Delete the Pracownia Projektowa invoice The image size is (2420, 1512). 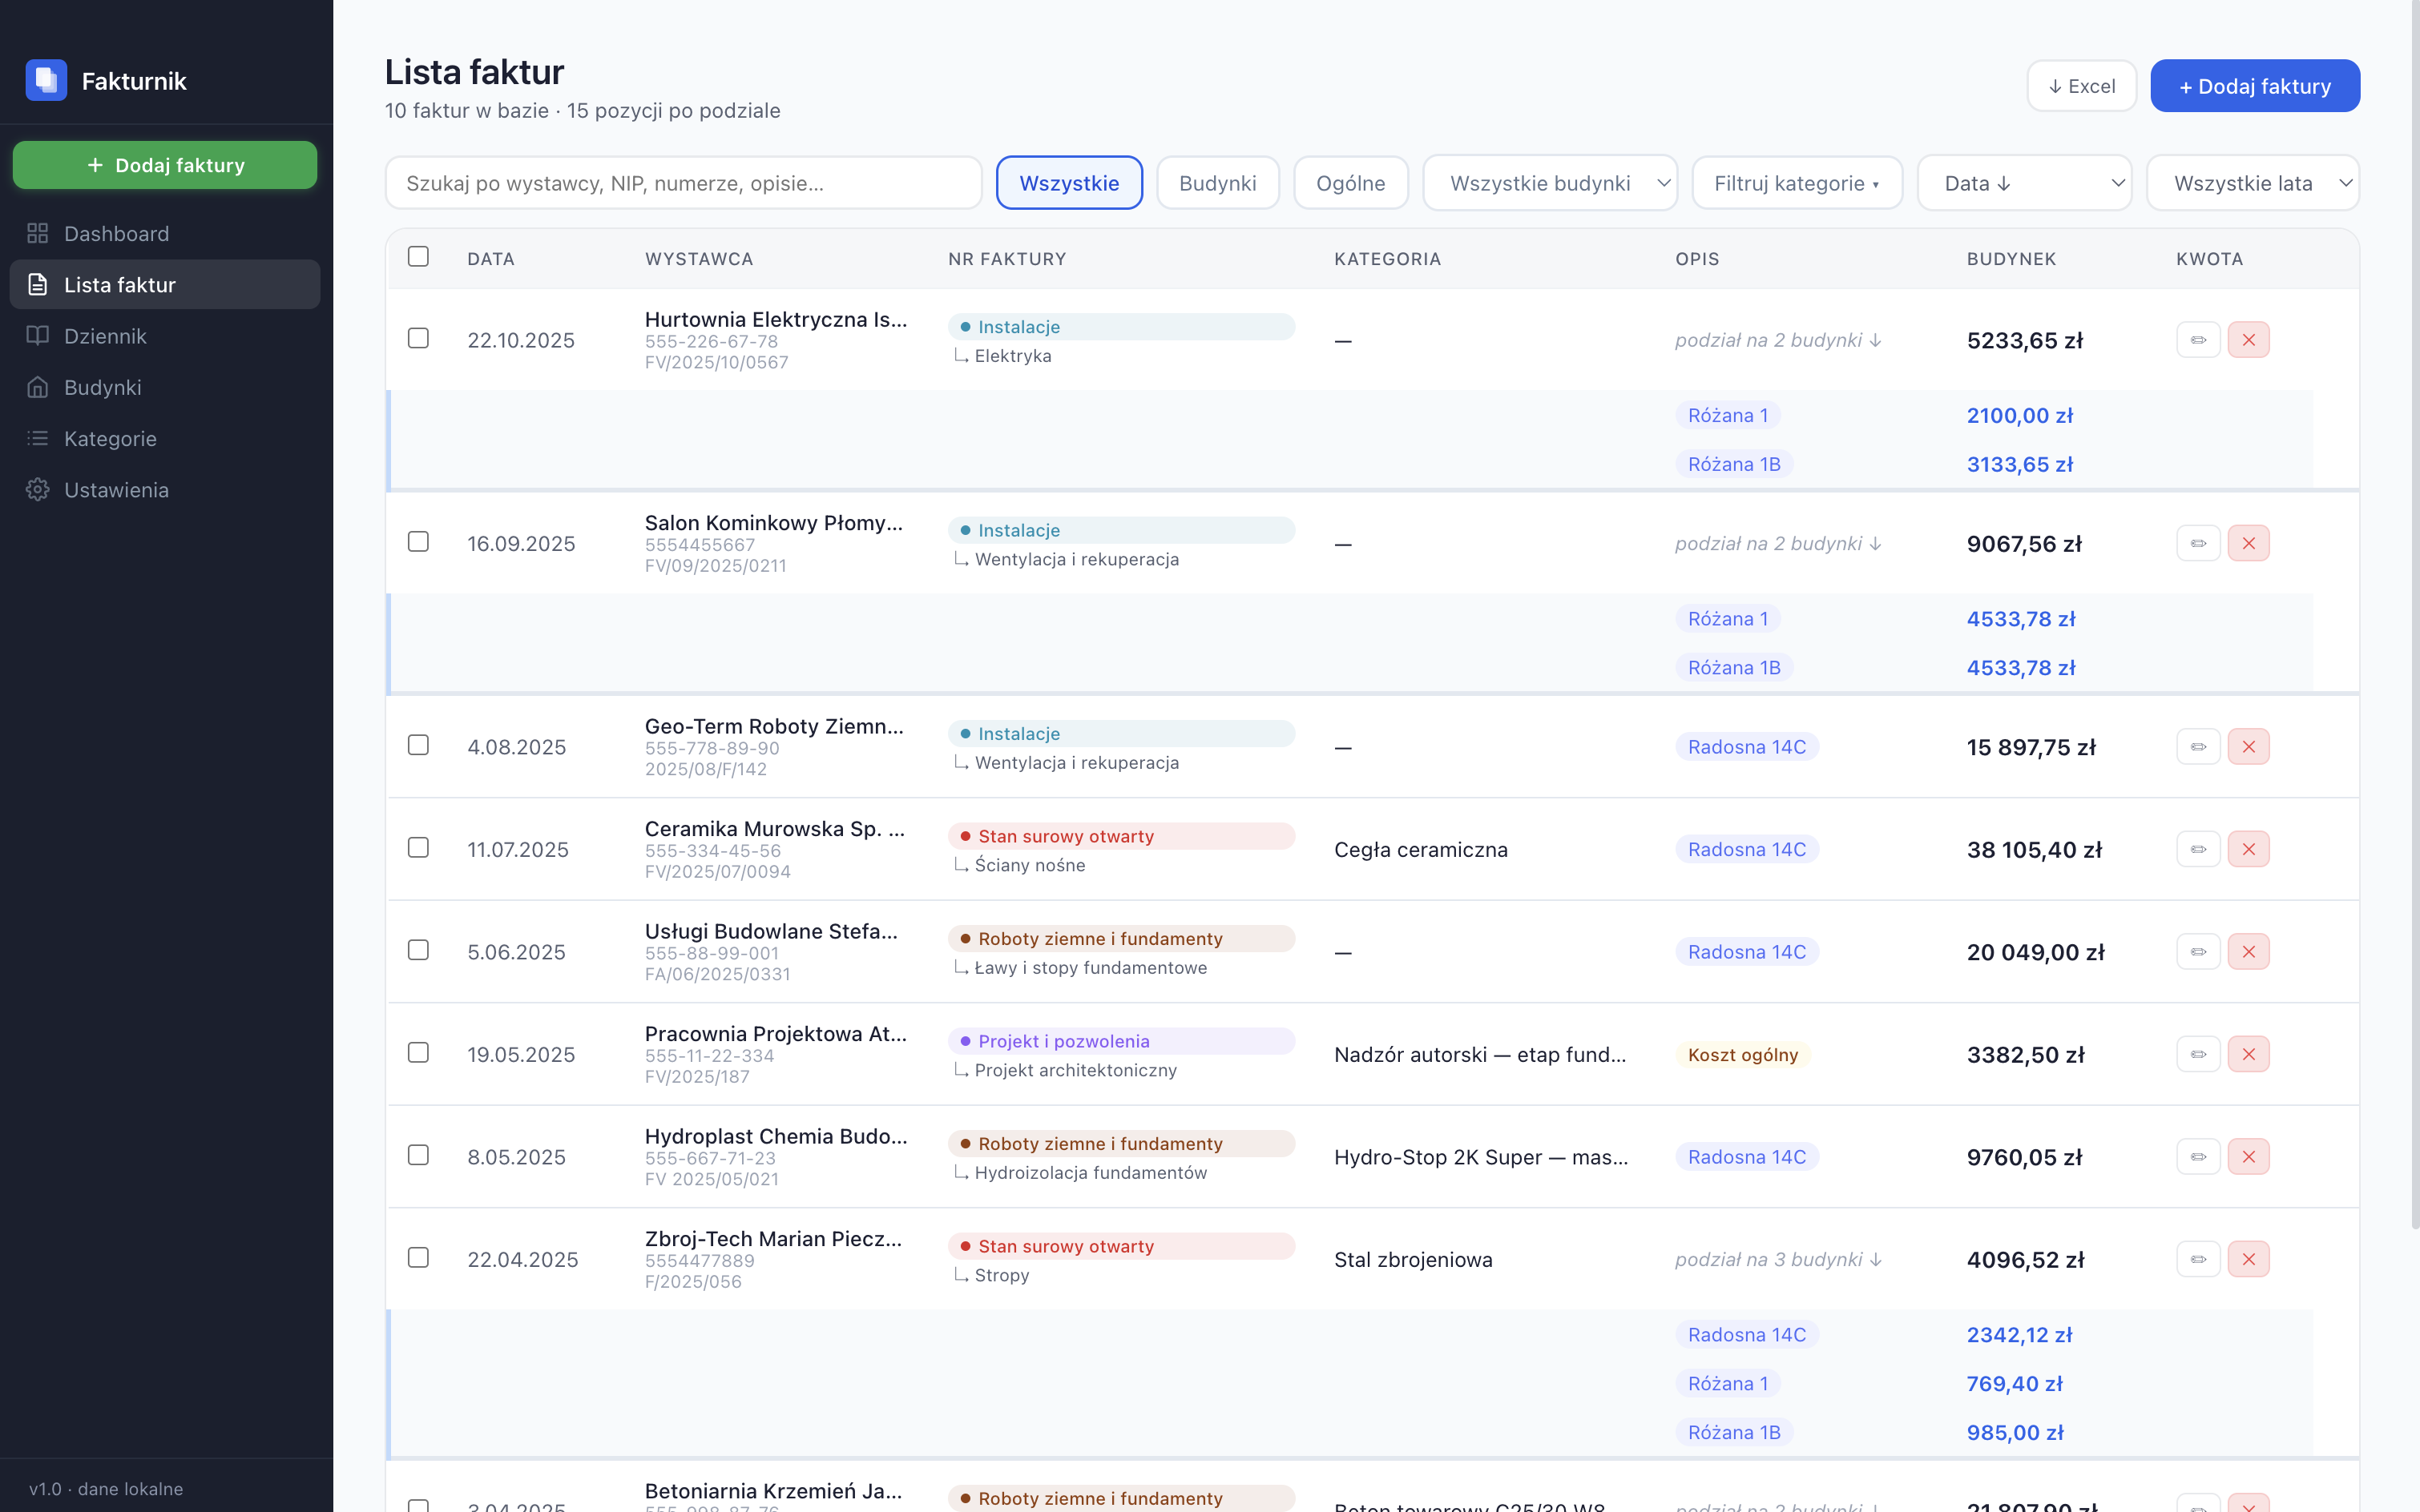(x=2248, y=1055)
